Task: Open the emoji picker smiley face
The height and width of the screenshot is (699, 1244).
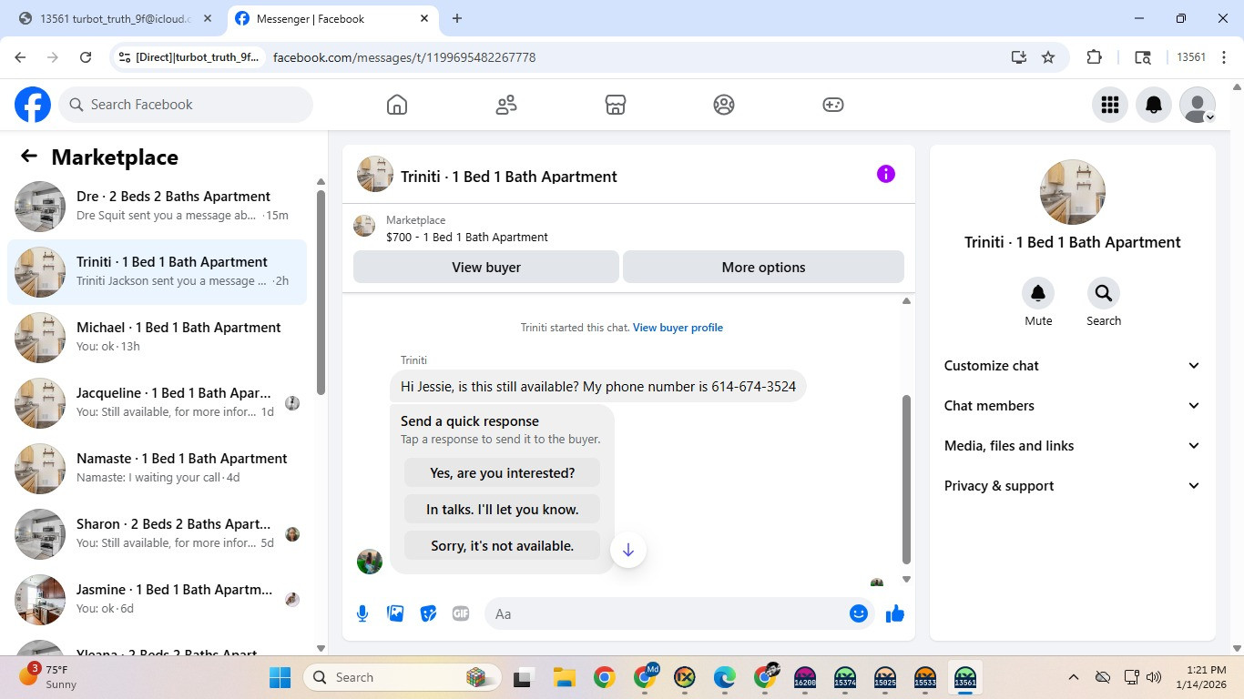Action: coord(858,613)
